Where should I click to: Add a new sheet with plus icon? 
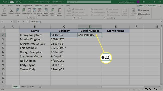pyautogui.click(x=40, y=87)
